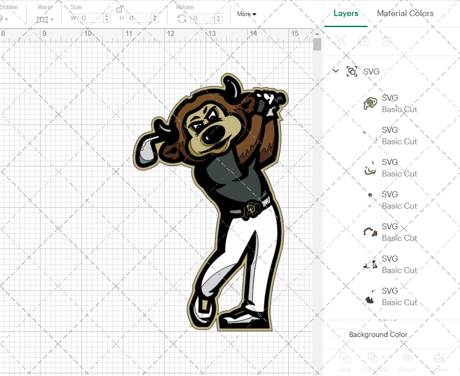Open the Material Colors tab
The height and width of the screenshot is (376, 460).
click(405, 13)
